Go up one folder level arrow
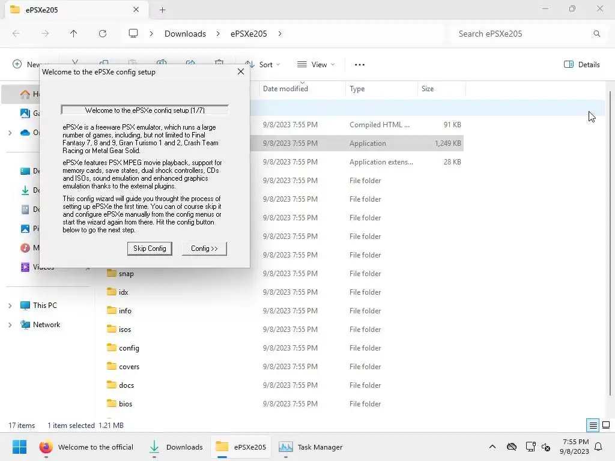This screenshot has width=615, height=461. (x=74, y=34)
